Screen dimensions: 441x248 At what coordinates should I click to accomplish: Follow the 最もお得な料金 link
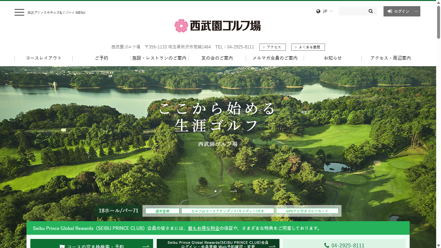(x=204, y=228)
